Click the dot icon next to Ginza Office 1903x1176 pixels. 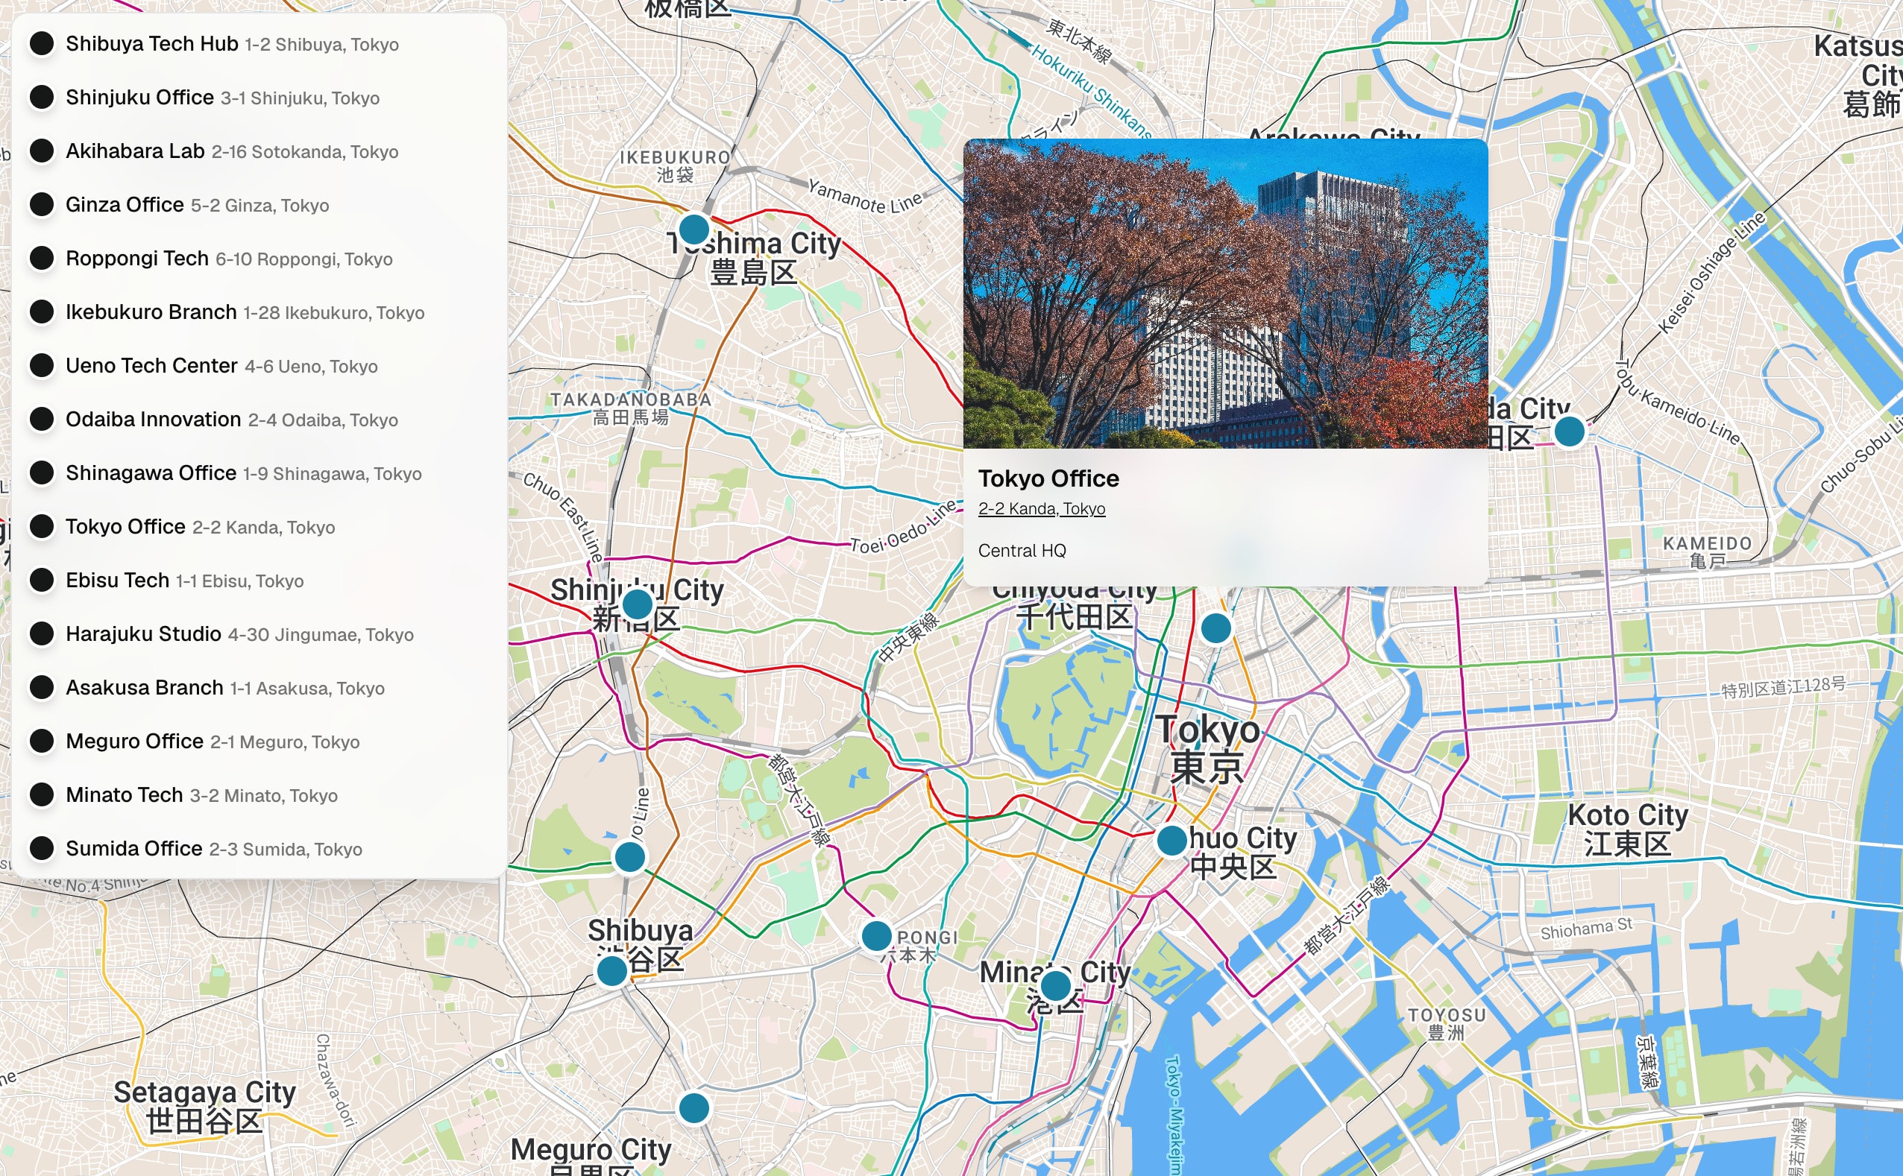[42, 204]
